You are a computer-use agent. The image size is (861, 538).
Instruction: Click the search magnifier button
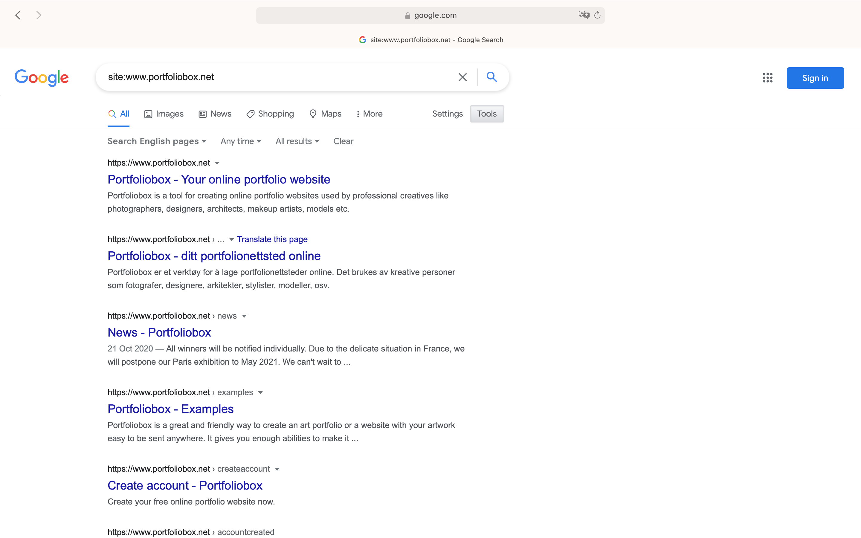click(492, 77)
